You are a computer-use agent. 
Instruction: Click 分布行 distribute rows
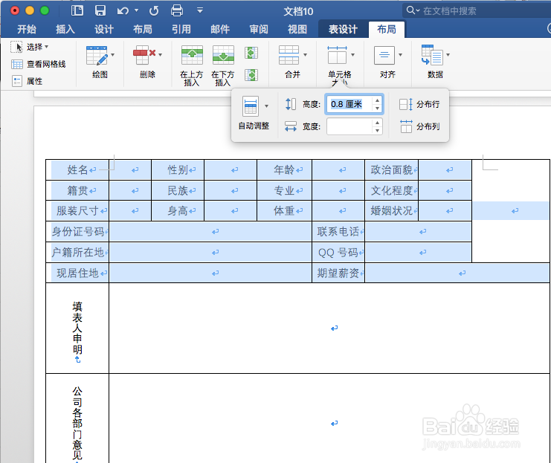point(419,104)
